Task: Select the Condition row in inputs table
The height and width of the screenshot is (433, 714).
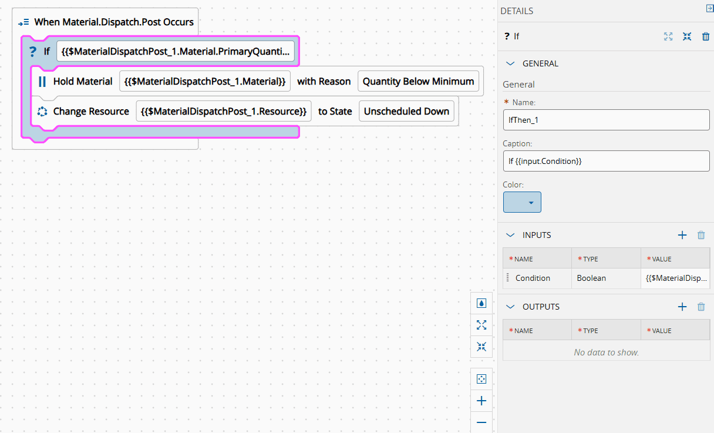Action: 533,278
